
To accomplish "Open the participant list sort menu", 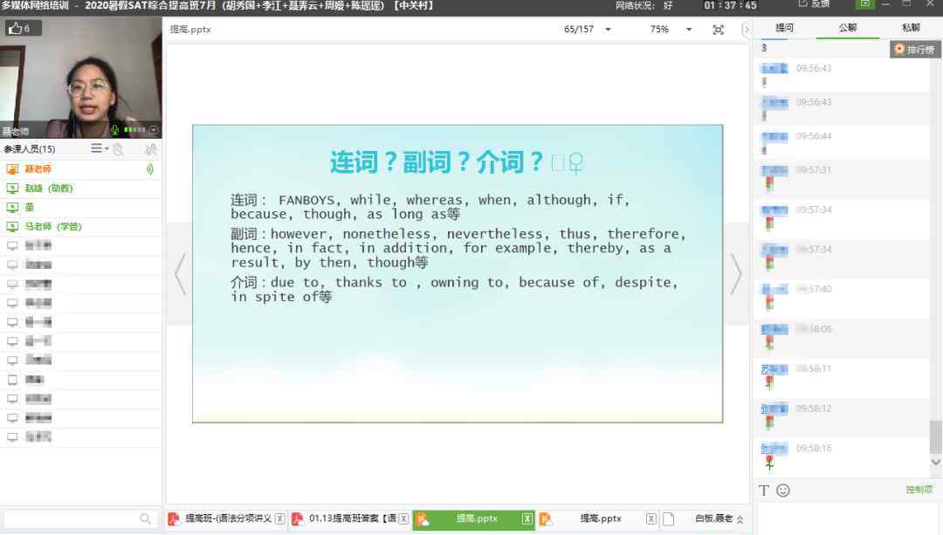I will (100, 148).
